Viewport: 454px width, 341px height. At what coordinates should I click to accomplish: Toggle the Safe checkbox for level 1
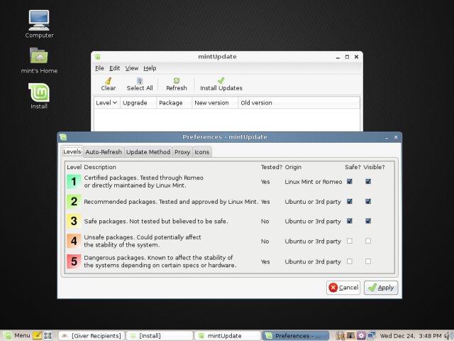point(350,182)
